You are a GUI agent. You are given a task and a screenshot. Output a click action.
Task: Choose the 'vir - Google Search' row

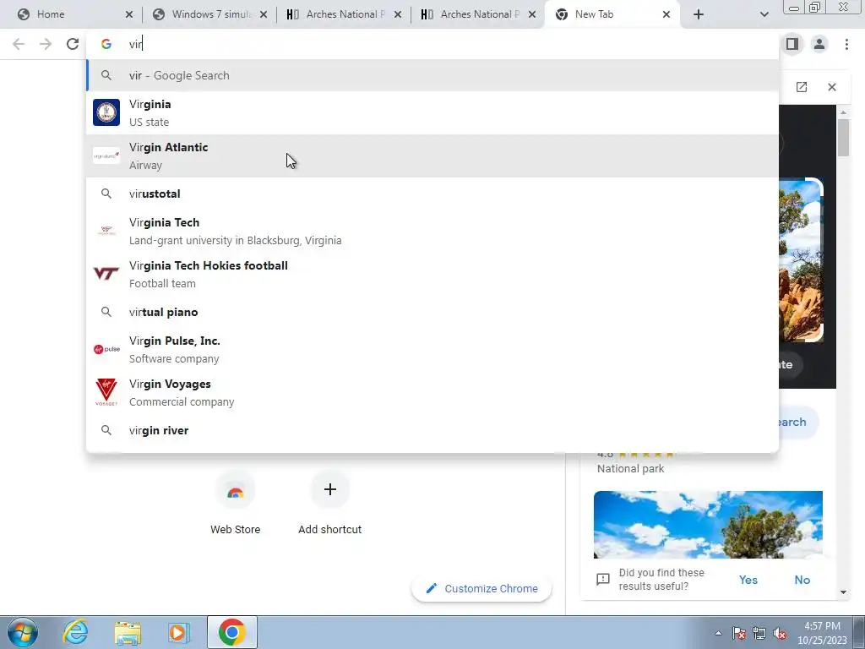(x=432, y=75)
